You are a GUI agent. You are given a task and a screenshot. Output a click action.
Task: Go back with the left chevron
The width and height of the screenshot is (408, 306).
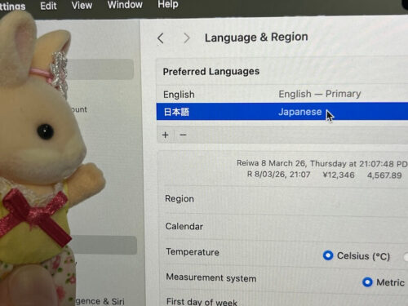[161, 38]
